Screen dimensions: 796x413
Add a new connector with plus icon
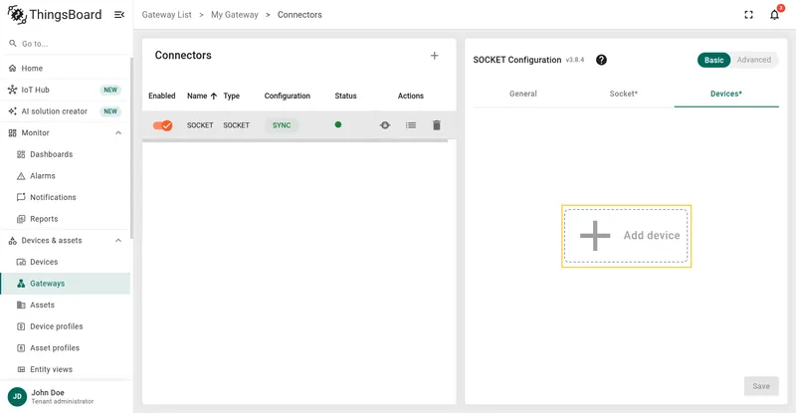(x=435, y=56)
